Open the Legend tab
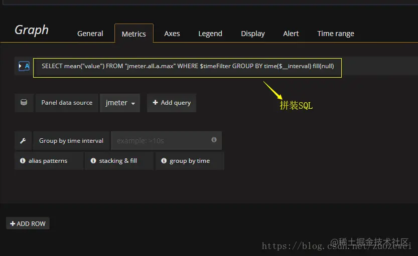 (210, 34)
